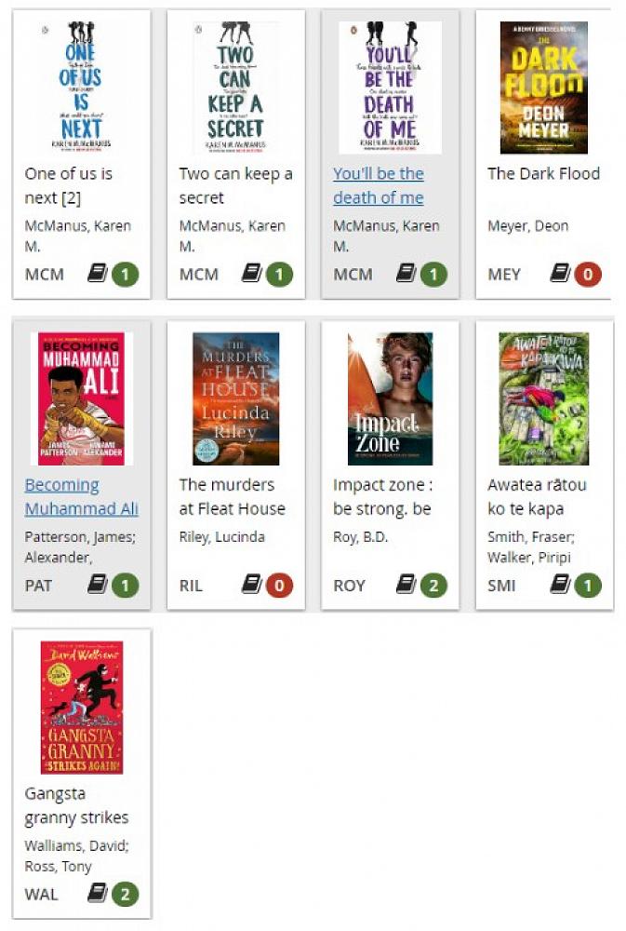Image resolution: width=626 pixels, height=931 pixels.
Task: Click book icon on Becoming Muhammad Ali card
Action: coord(98,585)
